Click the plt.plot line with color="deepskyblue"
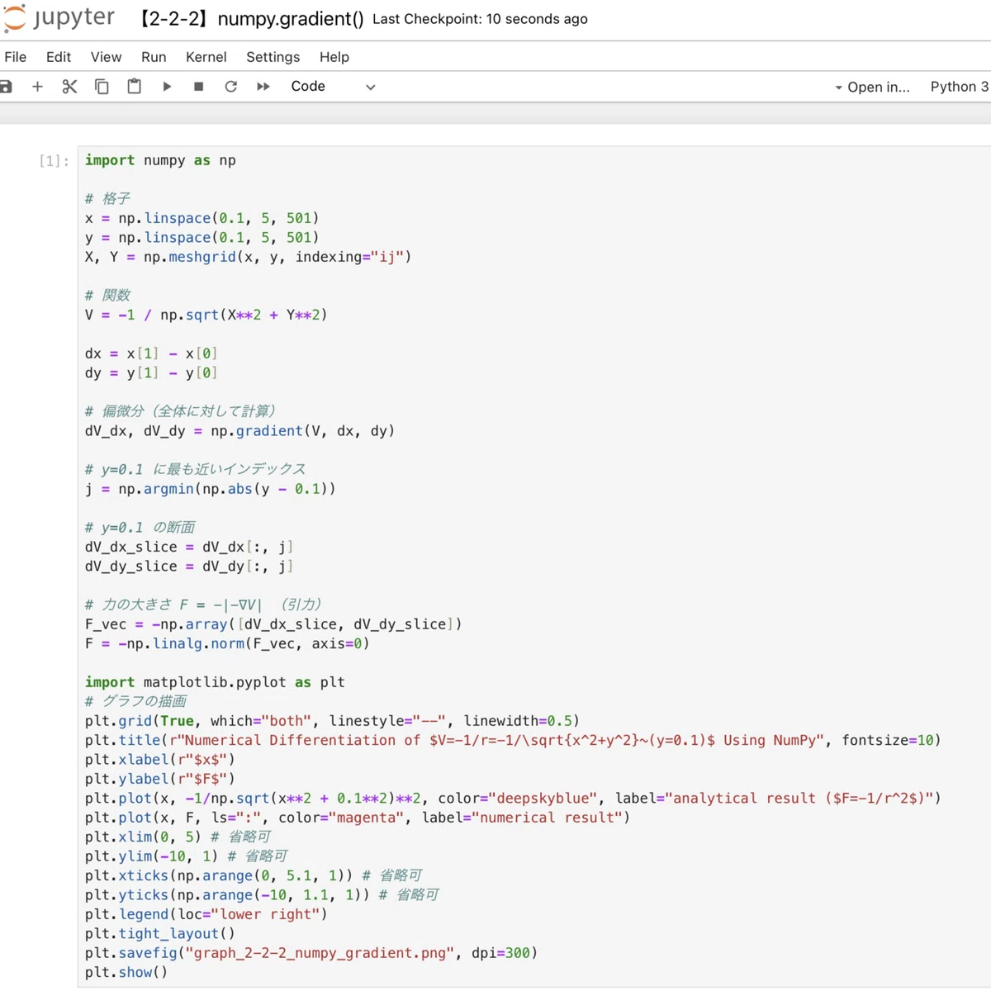 coord(512,799)
